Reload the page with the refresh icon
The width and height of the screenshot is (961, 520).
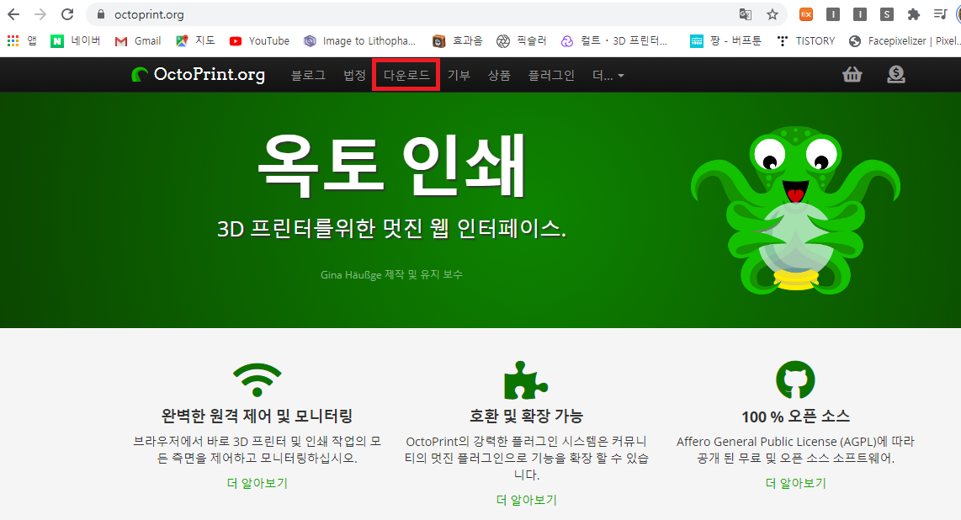67,14
